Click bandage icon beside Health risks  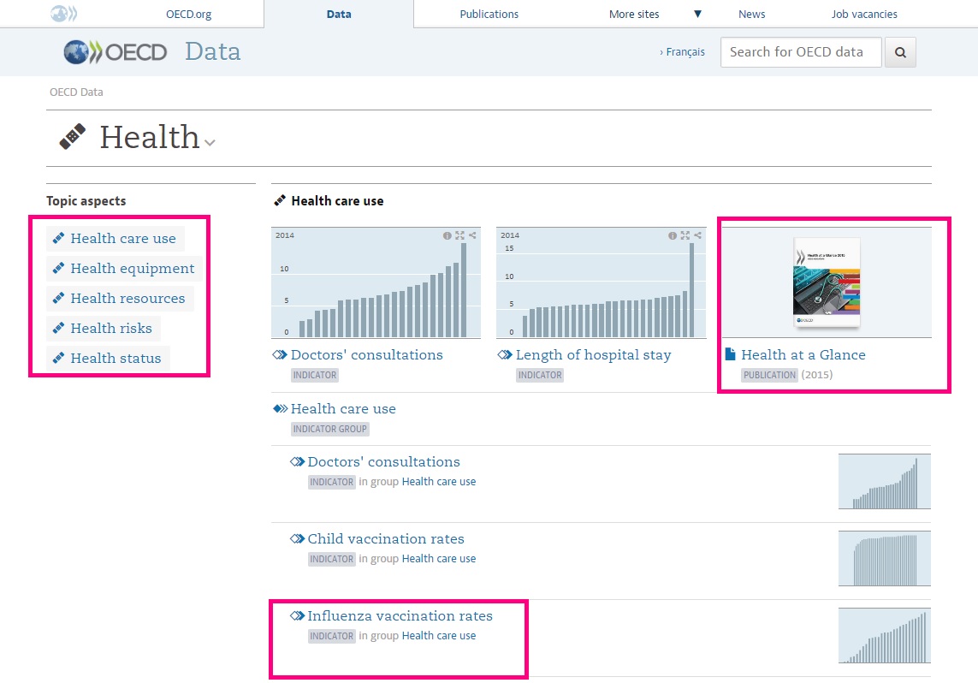[x=59, y=328]
